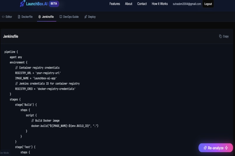Click the Container registry credentials comment
This screenshot has width=235, height=156.
pyautogui.click(x=37, y=68)
